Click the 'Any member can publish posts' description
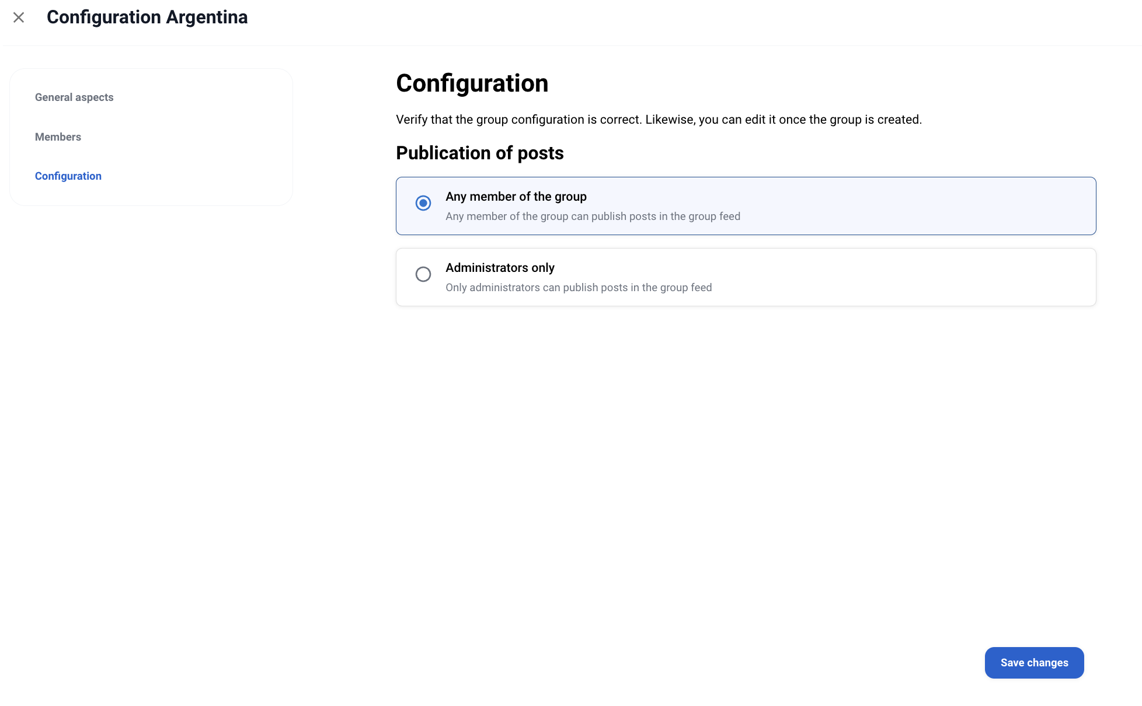The image size is (1142, 706). point(593,216)
